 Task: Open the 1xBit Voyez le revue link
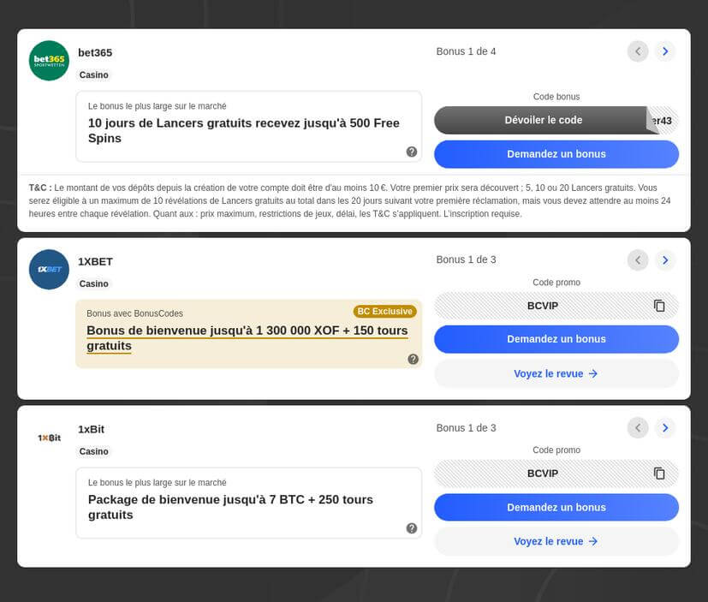[556, 541]
